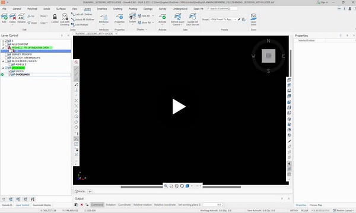
Task: Click the Rename layer icon
Action: [x=21, y=17]
